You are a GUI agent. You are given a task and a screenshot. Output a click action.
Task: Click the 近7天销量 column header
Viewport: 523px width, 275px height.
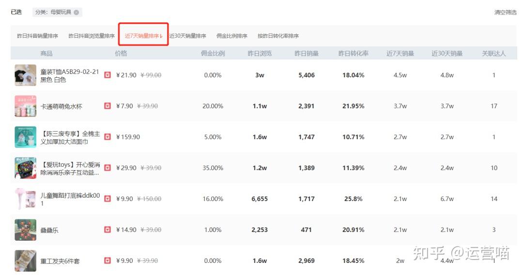coord(400,53)
